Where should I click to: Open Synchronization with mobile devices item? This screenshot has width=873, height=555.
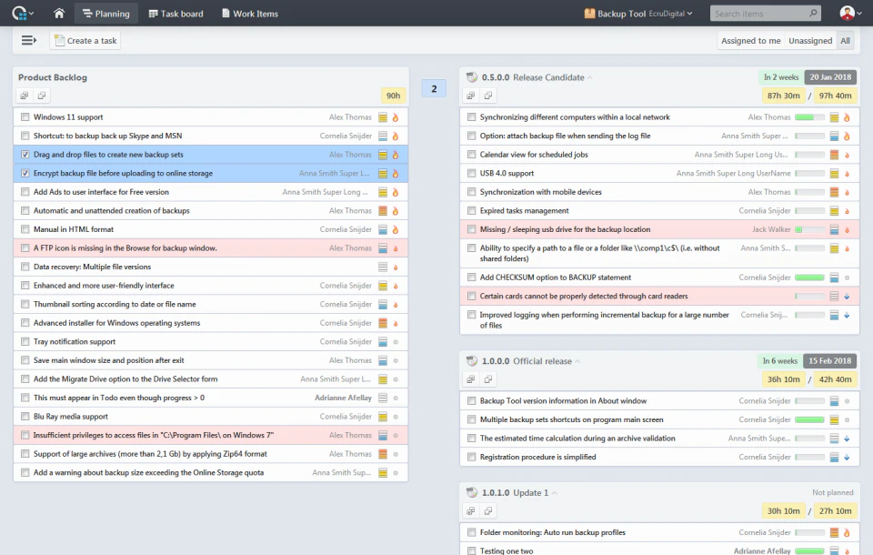click(540, 192)
